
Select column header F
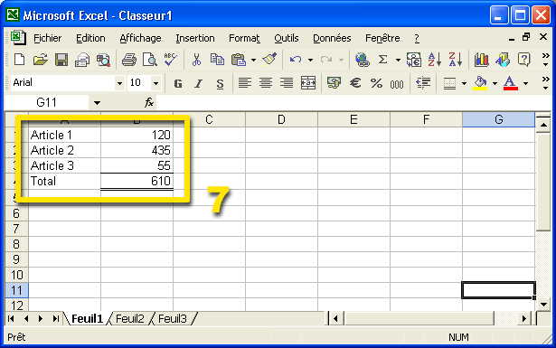click(x=426, y=119)
